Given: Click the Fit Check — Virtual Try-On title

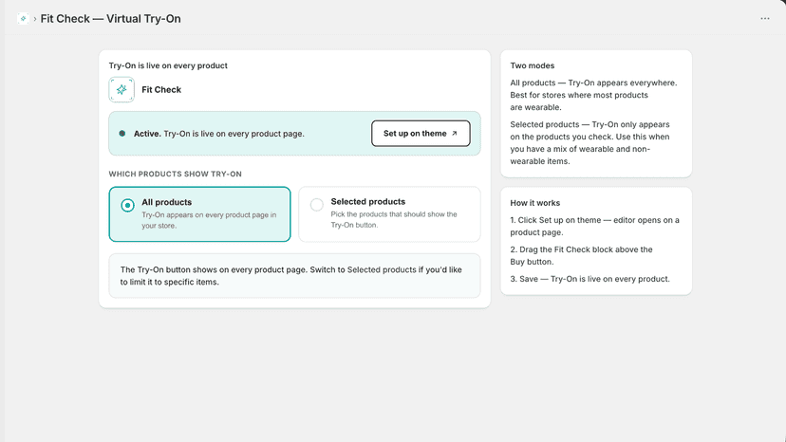Looking at the screenshot, I should [x=110, y=19].
